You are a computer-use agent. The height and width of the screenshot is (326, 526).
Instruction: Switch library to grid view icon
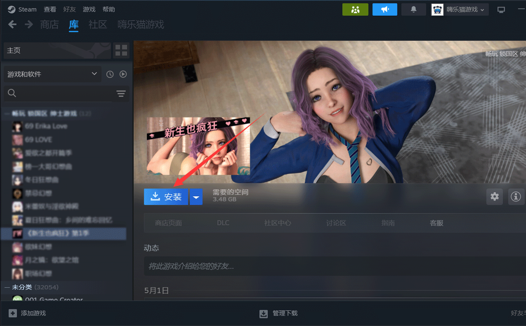click(121, 50)
